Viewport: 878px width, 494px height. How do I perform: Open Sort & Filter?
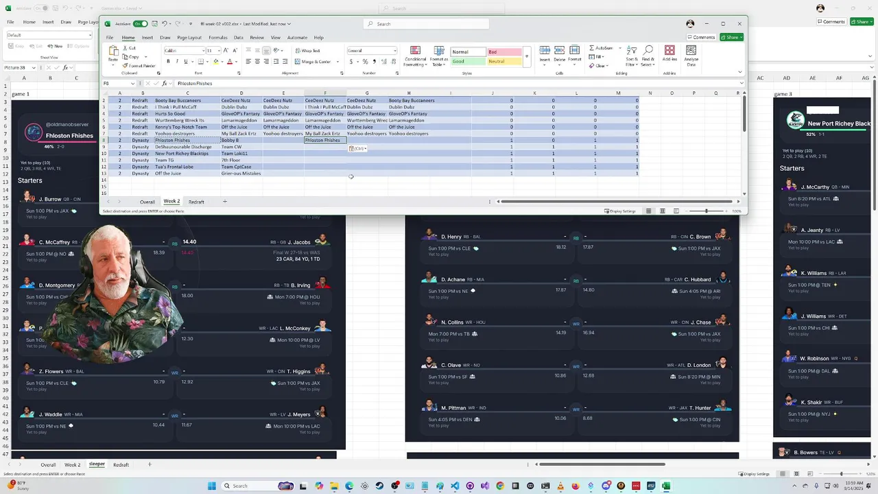[x=632, y=56]
